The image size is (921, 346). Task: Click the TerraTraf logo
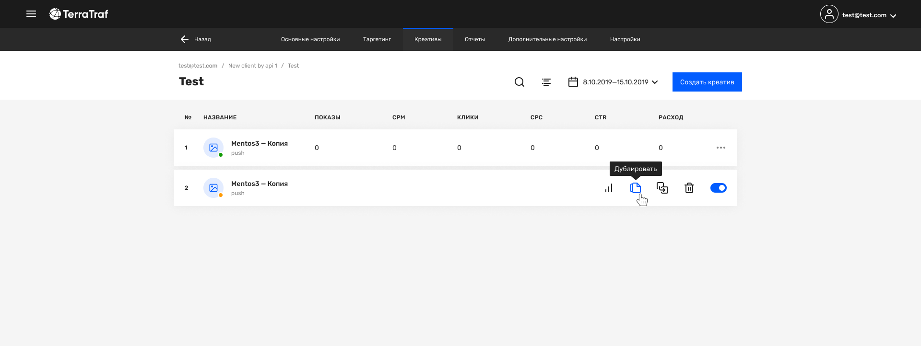79,14
